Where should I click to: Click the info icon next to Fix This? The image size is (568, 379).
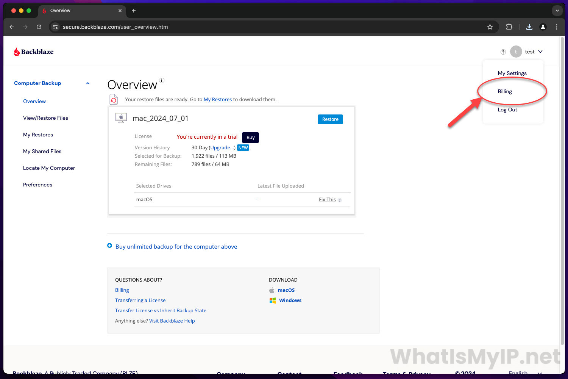tap(340, 200)
